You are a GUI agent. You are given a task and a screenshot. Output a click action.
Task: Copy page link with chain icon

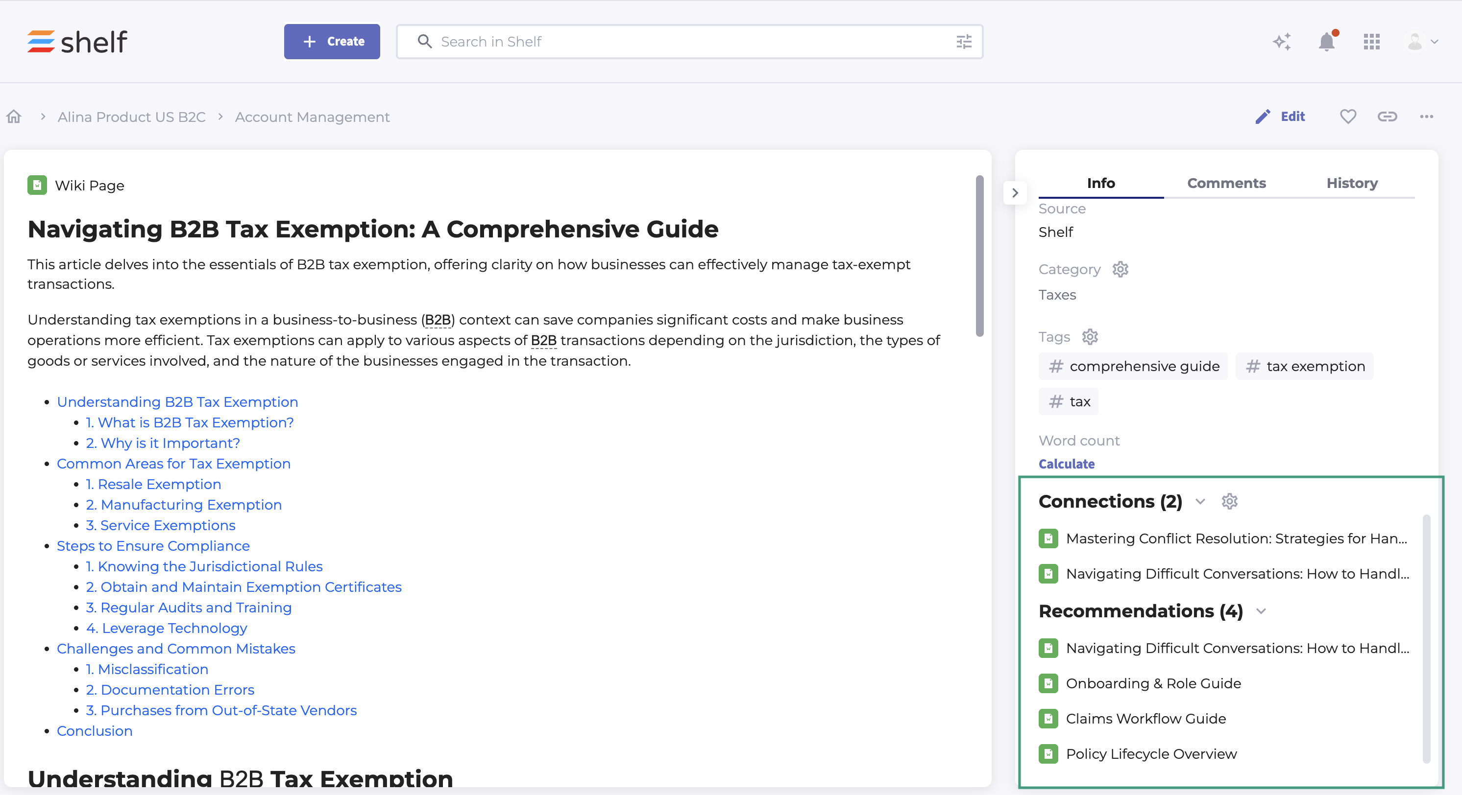(x=1387, y=116)
